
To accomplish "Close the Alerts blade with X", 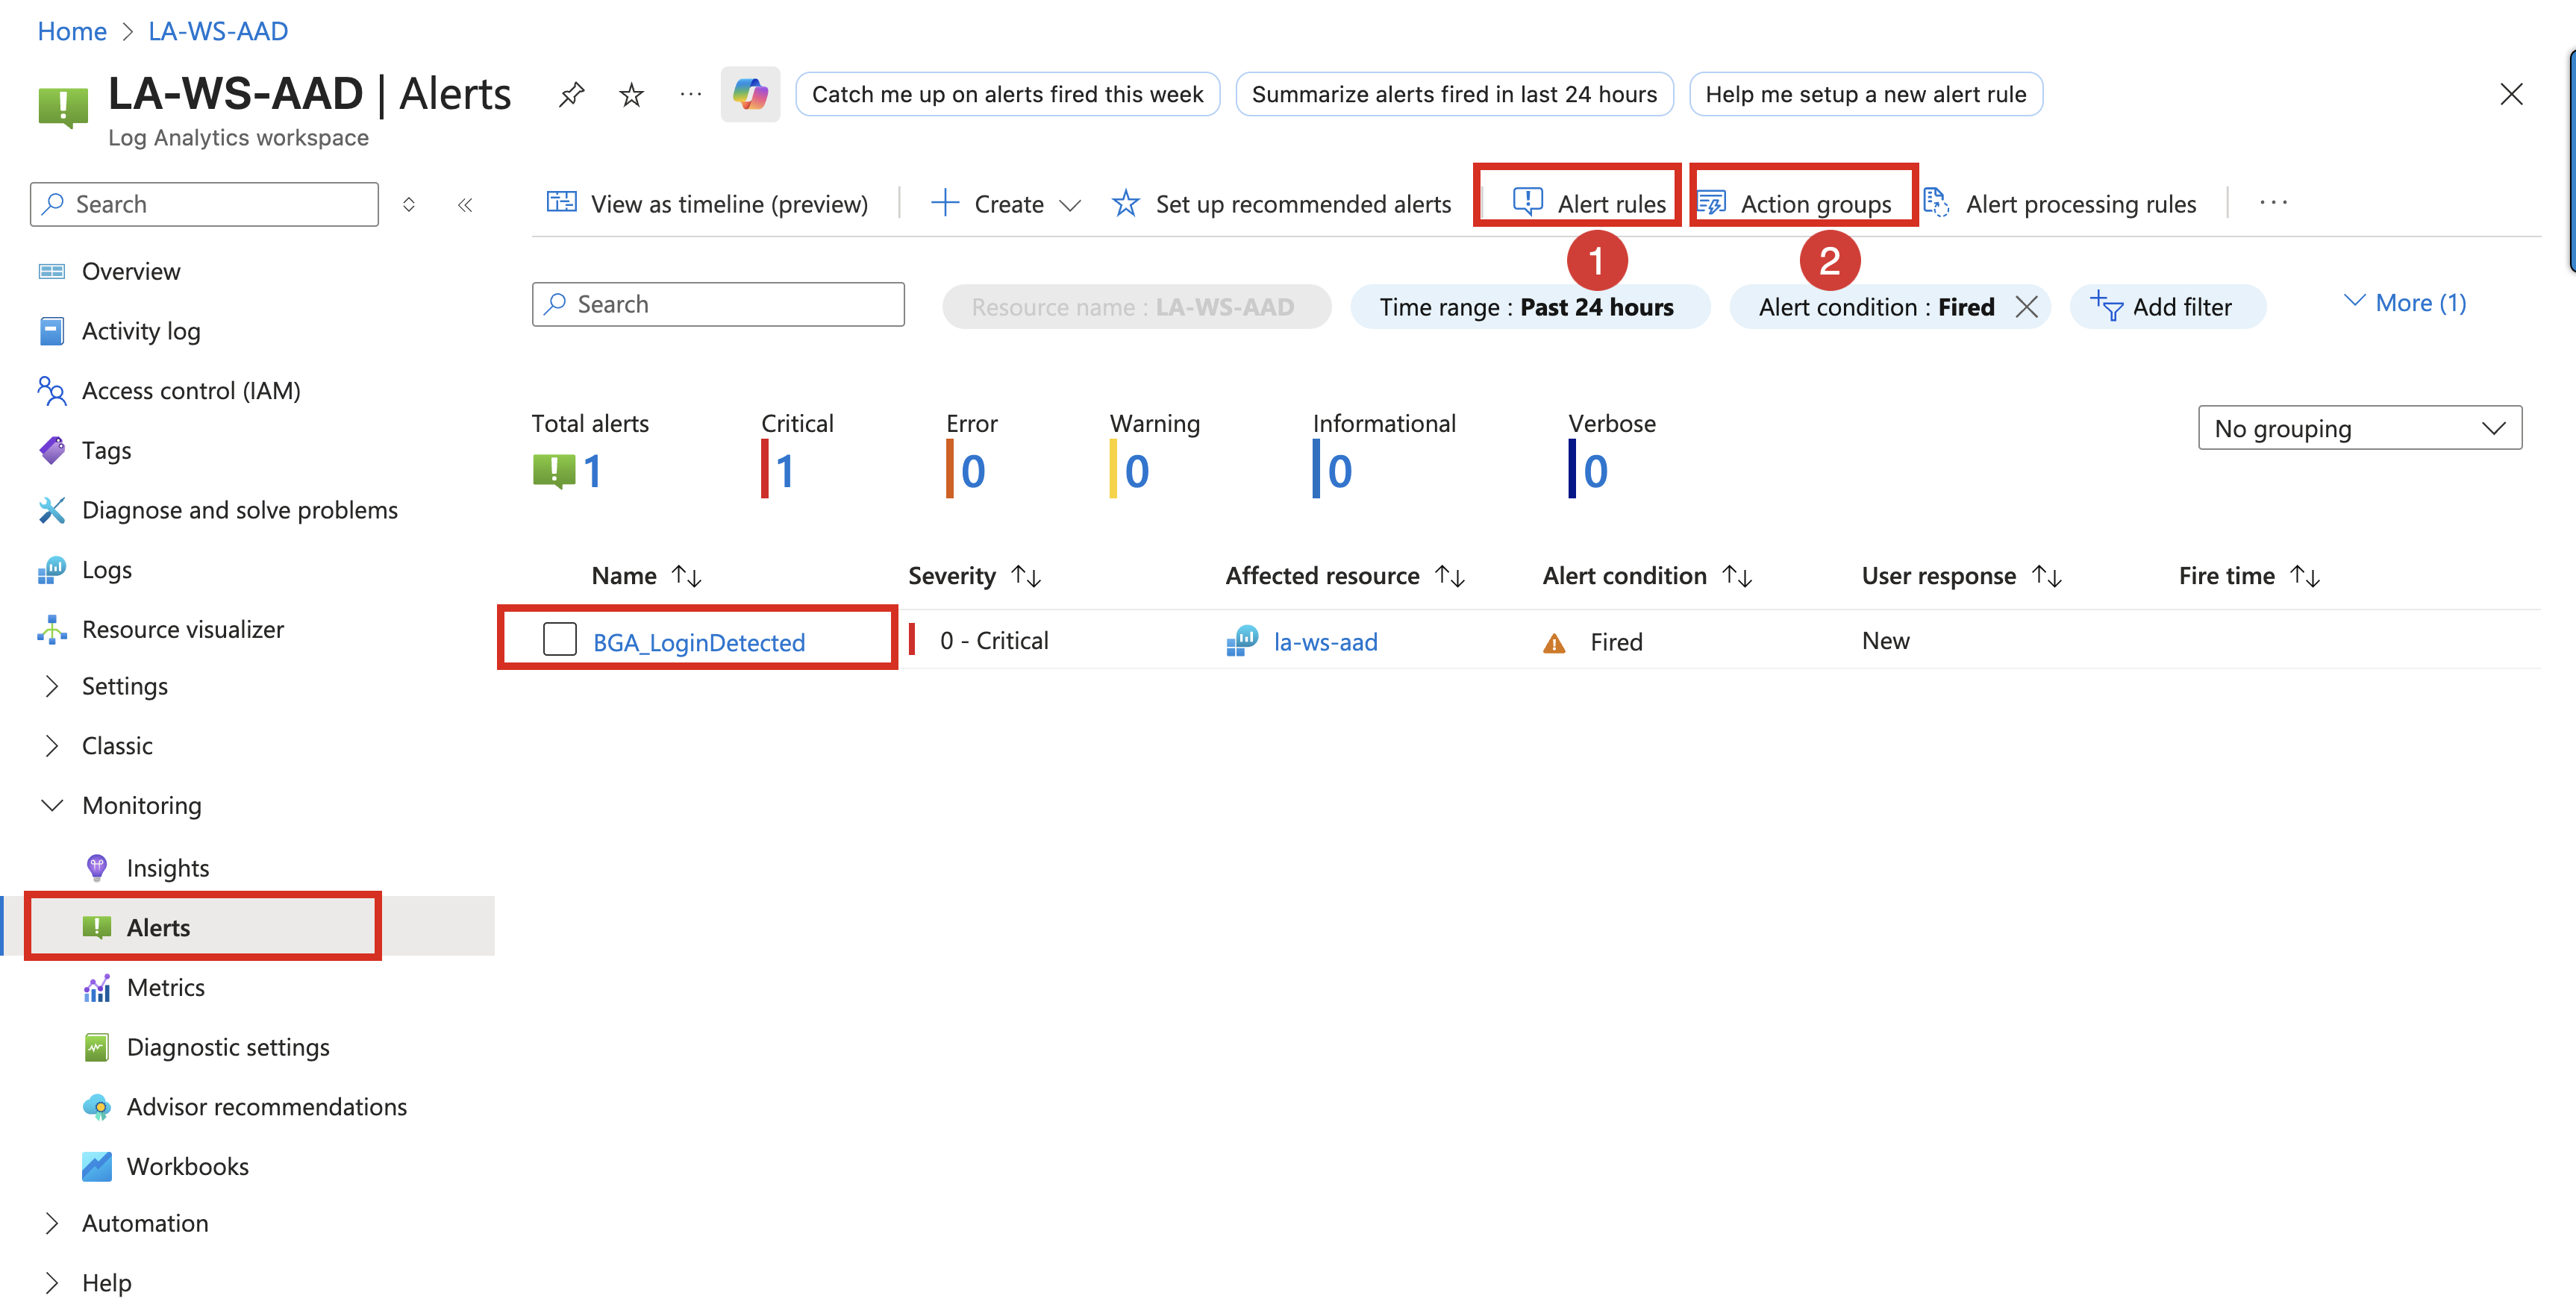I will (2511, 94).
